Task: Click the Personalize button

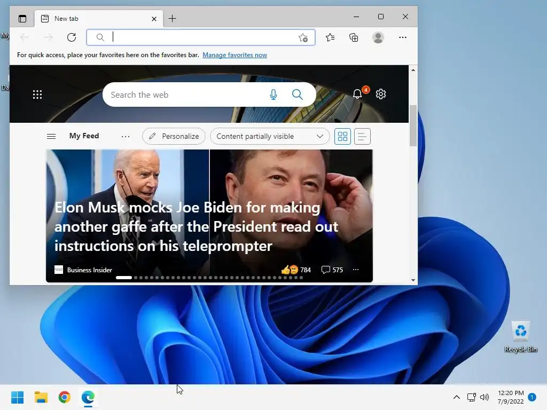Action: tap(174, 136)
